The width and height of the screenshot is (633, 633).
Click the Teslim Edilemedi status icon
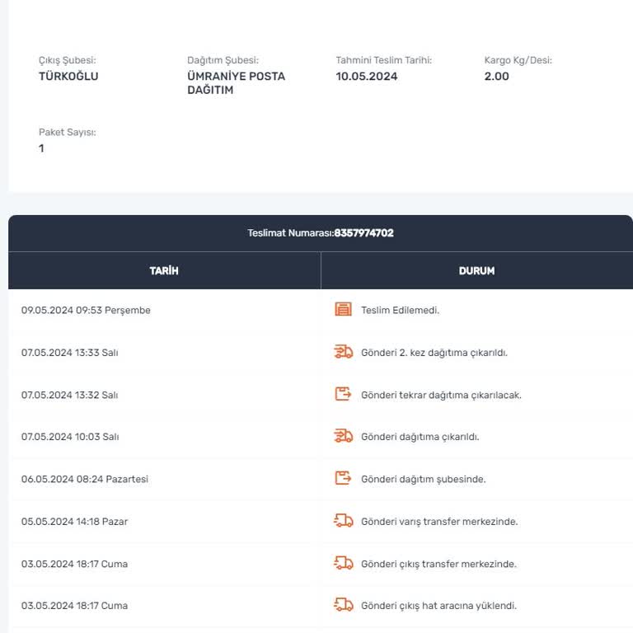343,310
